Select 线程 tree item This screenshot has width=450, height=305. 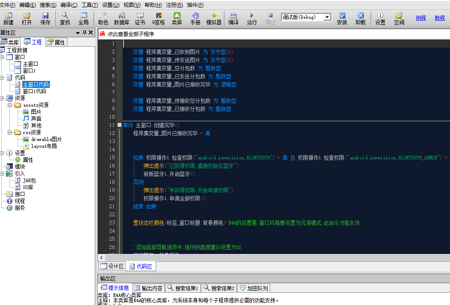[20, 201]
